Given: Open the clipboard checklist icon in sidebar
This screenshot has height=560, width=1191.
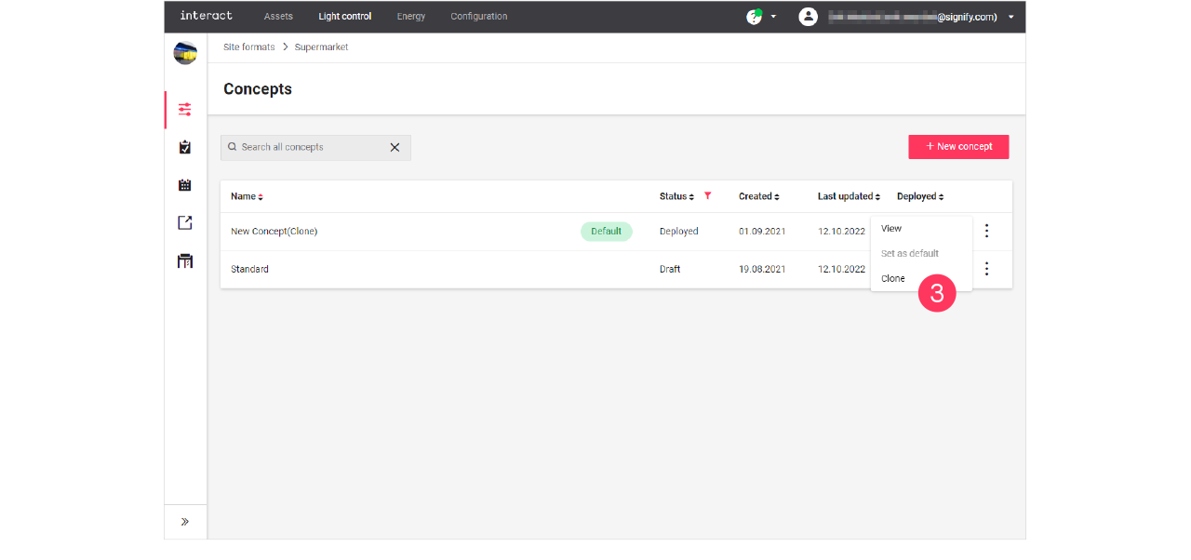Looking at the screenshot, I should [x=184, y=146].
